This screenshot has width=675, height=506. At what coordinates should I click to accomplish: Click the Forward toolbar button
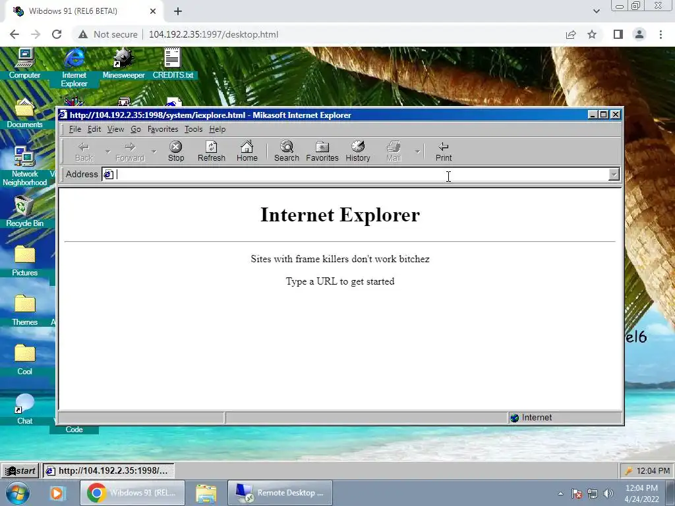pyautogui.click(x=130, y=152)
